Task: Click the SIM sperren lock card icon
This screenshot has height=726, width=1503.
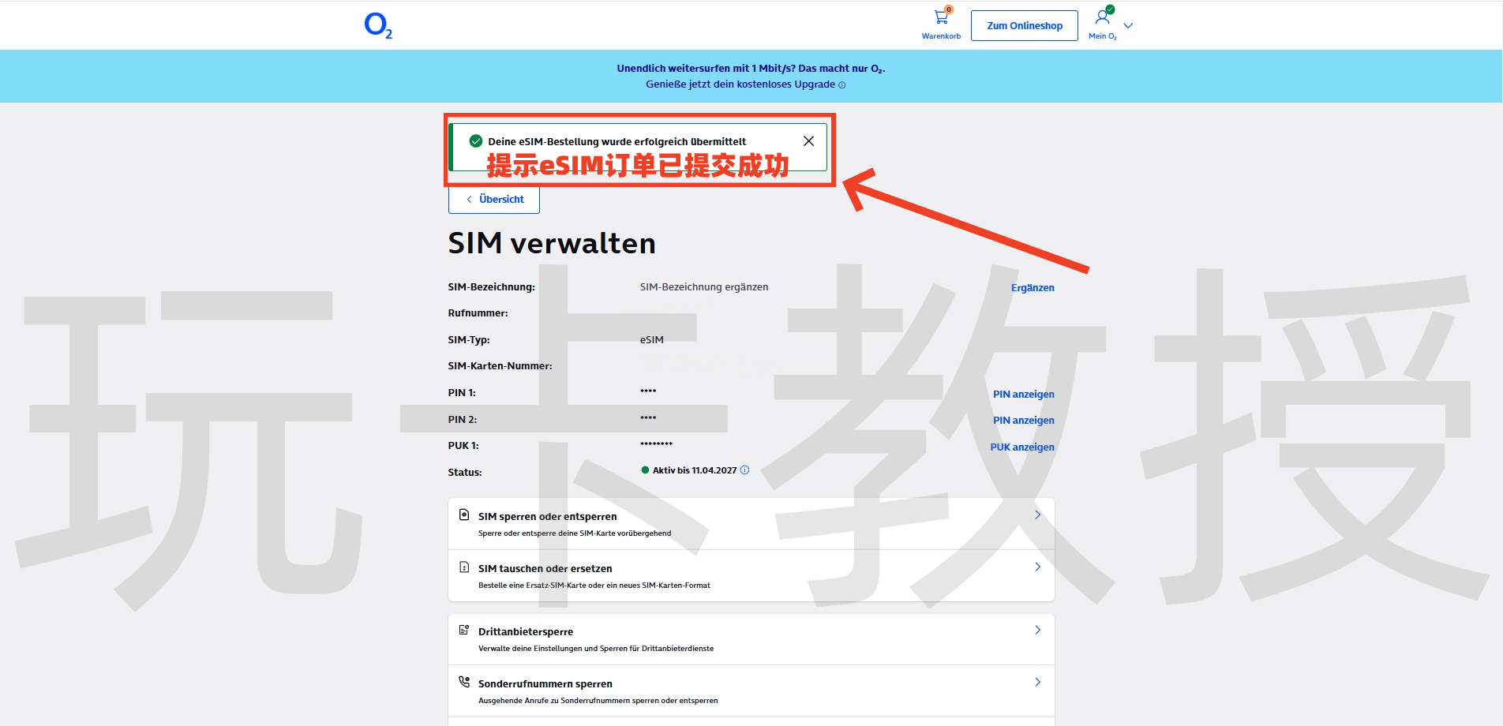Action: click(x=464, y=515)
